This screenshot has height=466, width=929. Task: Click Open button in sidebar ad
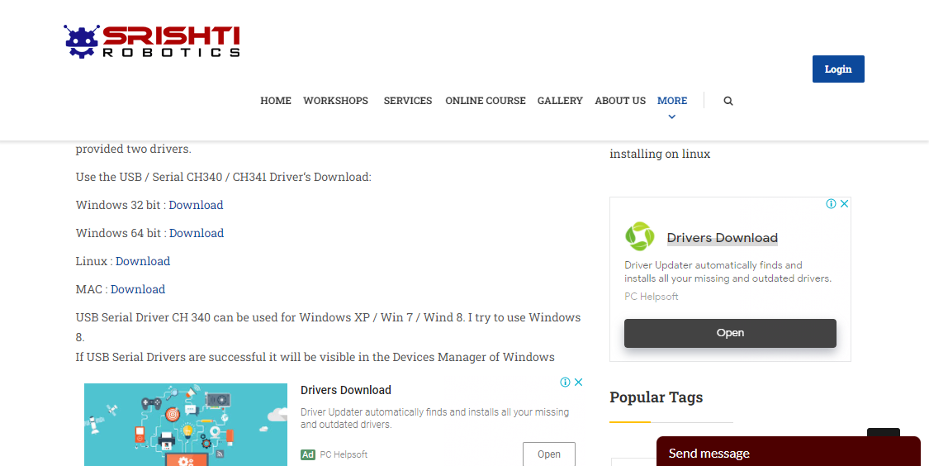point(730,333)
